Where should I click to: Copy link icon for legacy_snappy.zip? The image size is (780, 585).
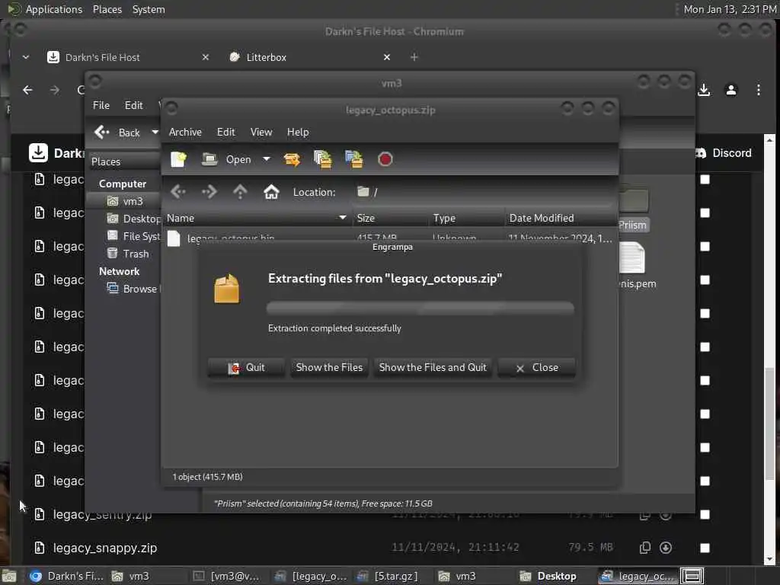point(644,548)
